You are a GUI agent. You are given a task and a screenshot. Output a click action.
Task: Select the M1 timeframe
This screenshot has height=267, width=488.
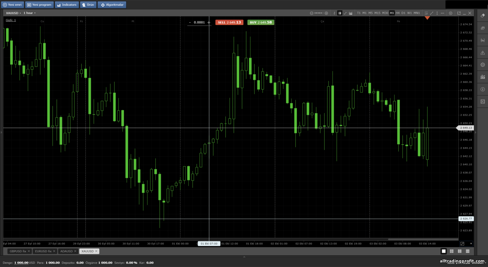364,13
